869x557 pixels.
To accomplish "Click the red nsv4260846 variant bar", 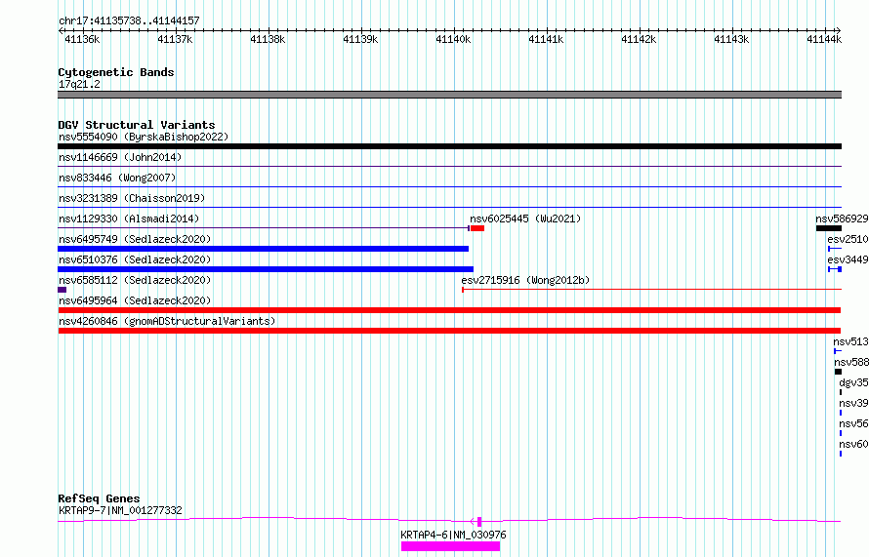I will tap(449, 331).
